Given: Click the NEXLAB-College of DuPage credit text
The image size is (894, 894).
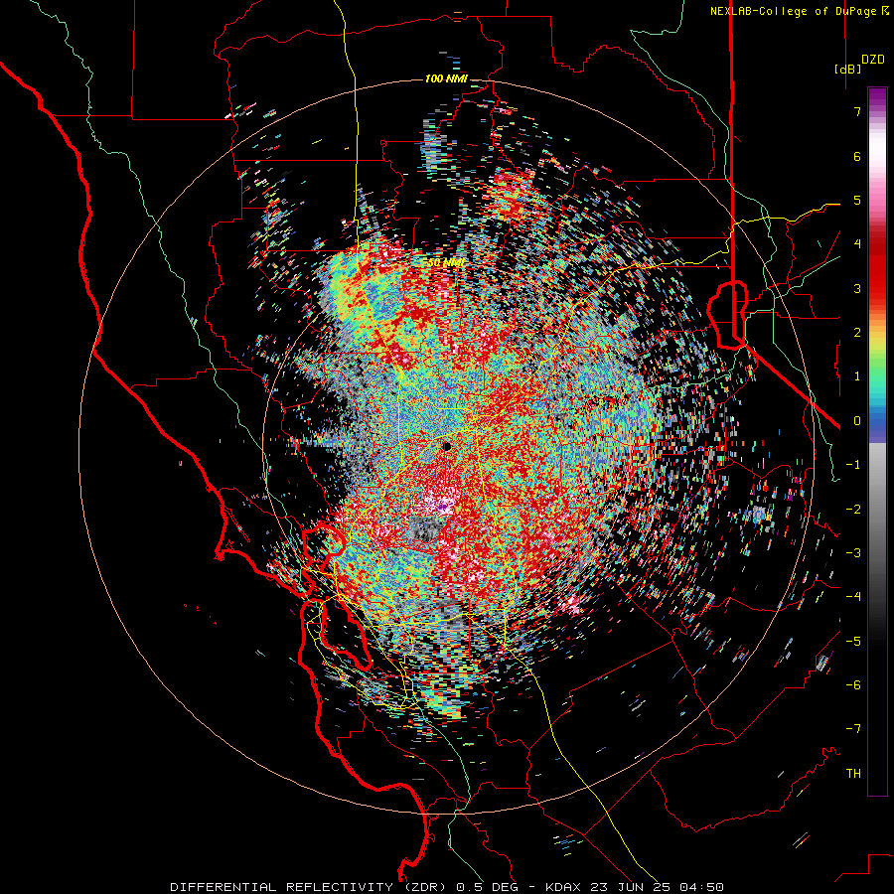Looking at the screenshot, I should 800,11.
